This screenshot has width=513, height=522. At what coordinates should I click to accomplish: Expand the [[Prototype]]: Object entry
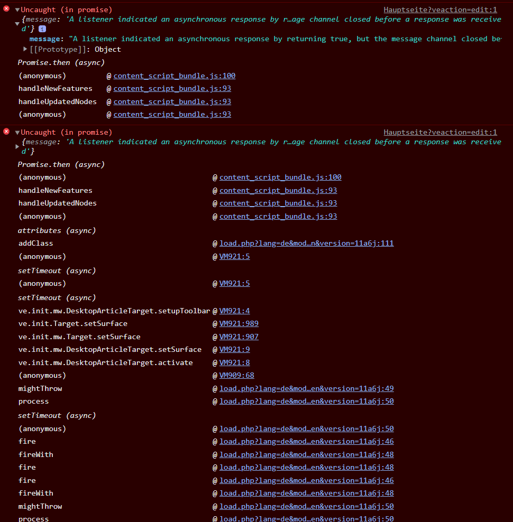pyautogui.click(x=25, y=49)
